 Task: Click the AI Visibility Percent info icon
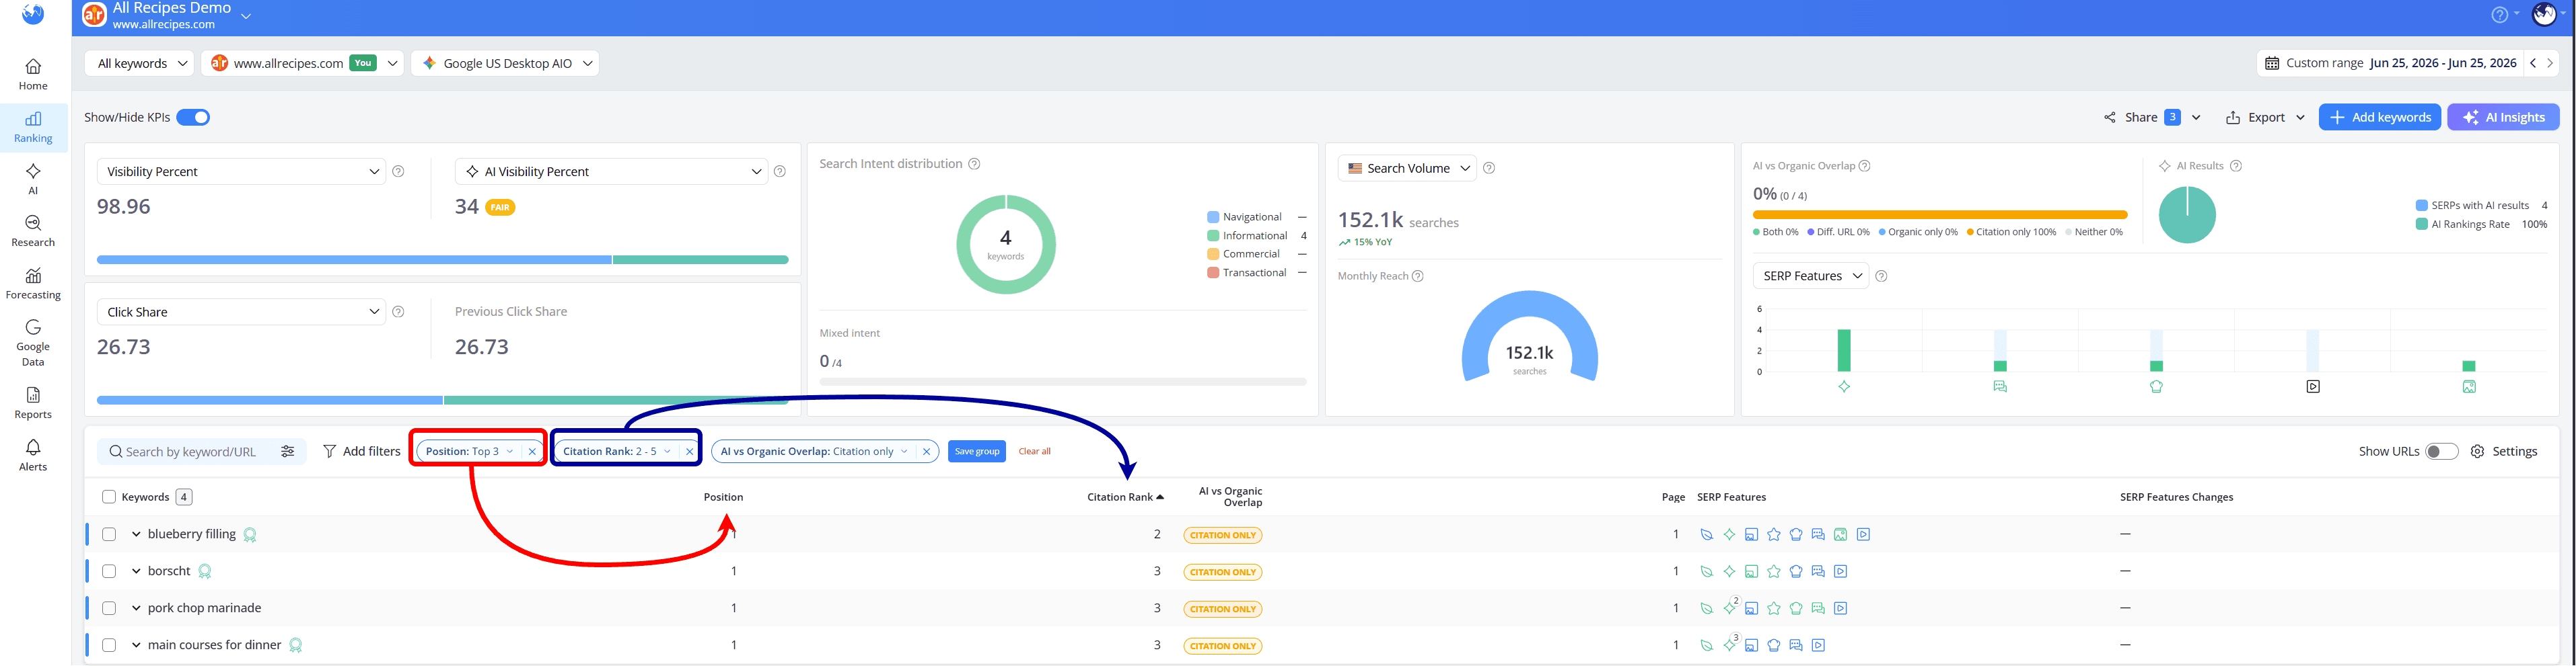780,172
